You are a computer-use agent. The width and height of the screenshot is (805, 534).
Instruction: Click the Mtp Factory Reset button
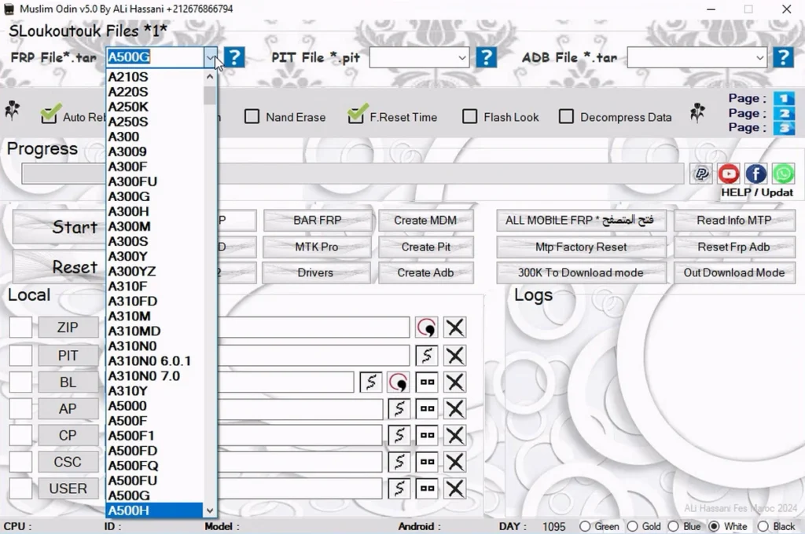click(581, 247)
